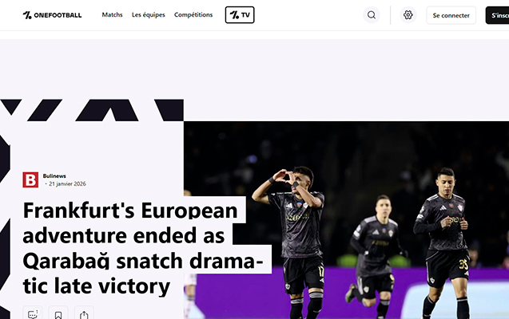Click the red Bulinews B logo

(x=30, y=179)
